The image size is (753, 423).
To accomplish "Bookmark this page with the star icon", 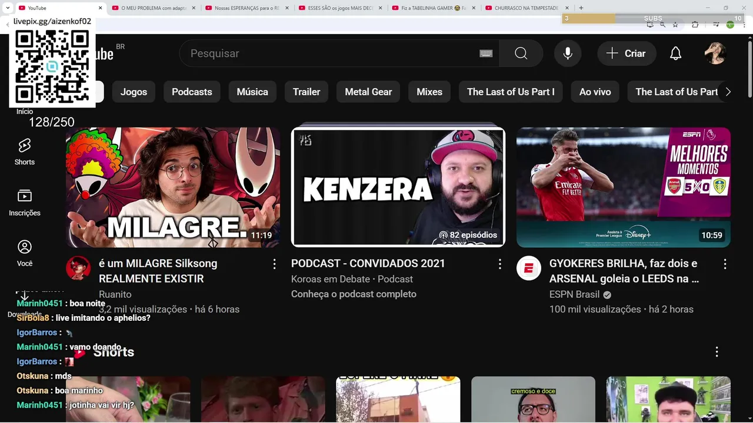I will [x=675, y=25].
